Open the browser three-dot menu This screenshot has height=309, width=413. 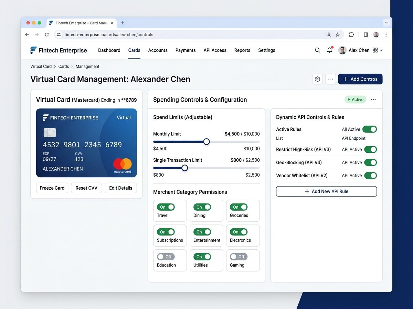click(x=386, y=34)
